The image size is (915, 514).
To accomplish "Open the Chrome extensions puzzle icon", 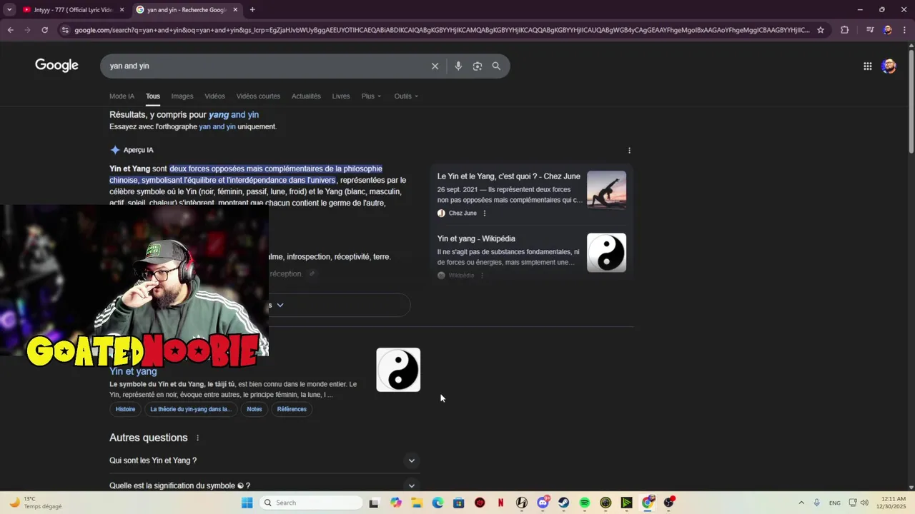I will click(x=844, y=30).
